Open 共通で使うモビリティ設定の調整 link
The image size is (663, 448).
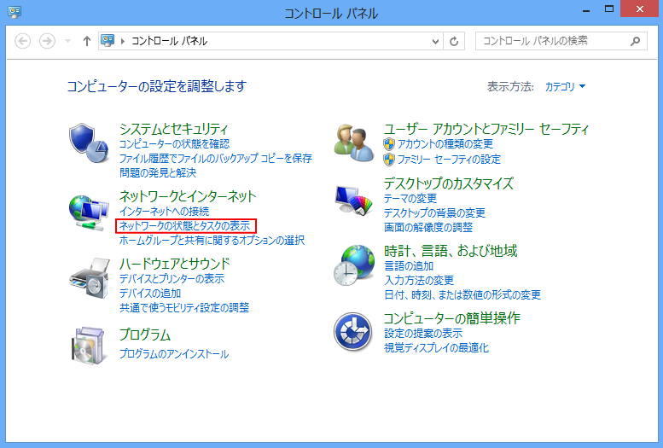(184, 307)
